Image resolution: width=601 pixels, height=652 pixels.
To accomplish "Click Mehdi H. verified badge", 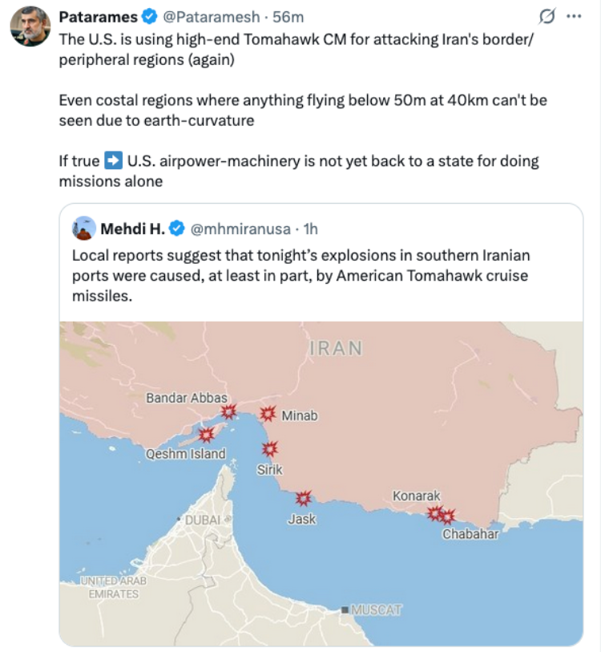I will tap(177, 229).
